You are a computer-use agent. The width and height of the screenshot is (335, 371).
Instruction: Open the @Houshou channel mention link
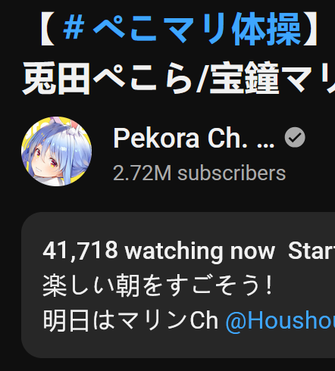280,321
